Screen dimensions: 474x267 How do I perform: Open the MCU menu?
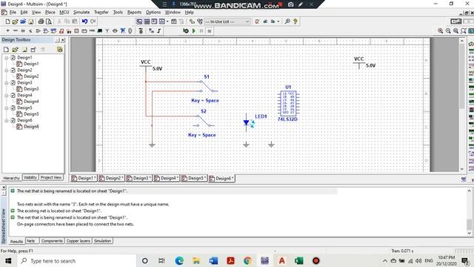(x=64, y=13)
